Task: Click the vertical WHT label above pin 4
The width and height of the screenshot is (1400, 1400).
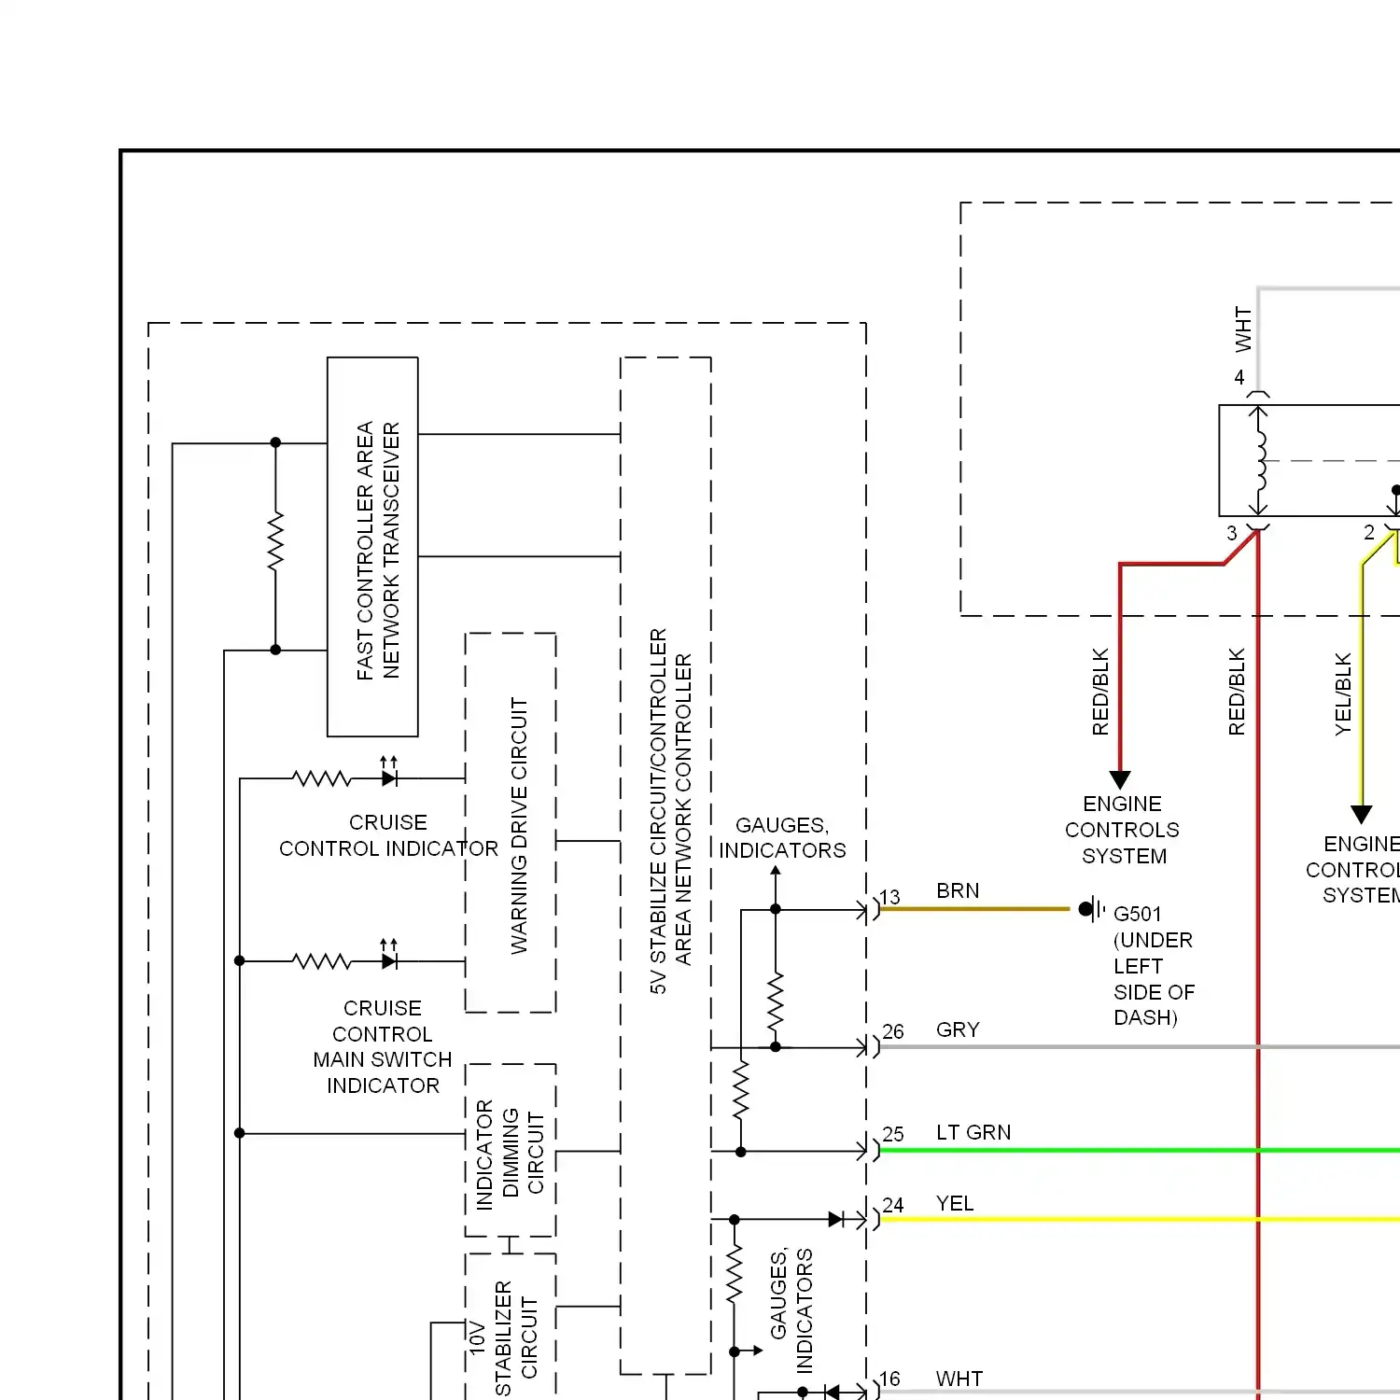Action: coord(1242,329)
